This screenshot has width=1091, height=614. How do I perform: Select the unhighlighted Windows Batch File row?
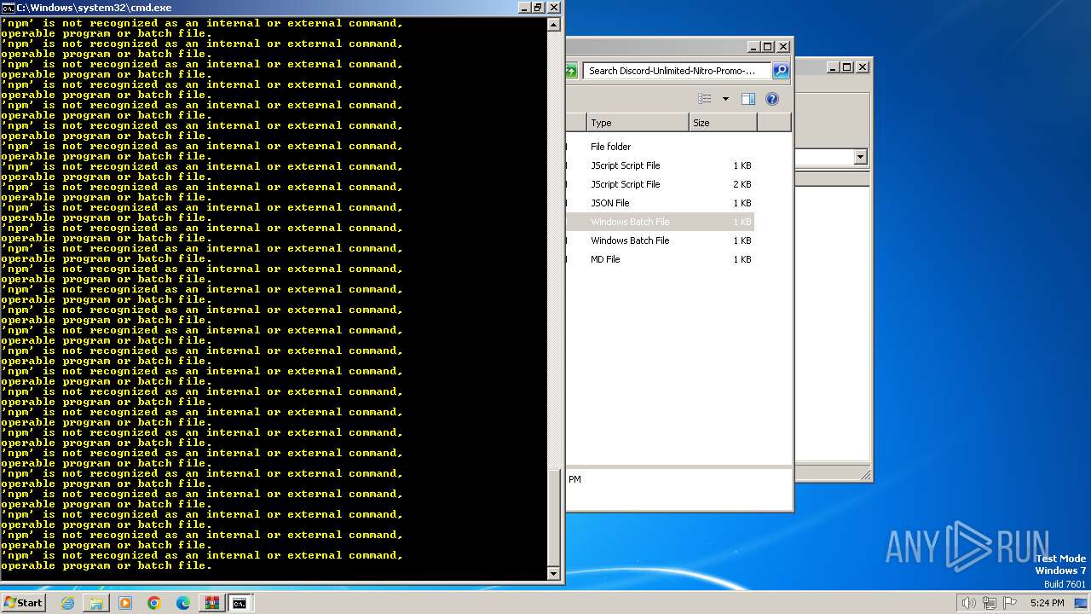point(660,240)
